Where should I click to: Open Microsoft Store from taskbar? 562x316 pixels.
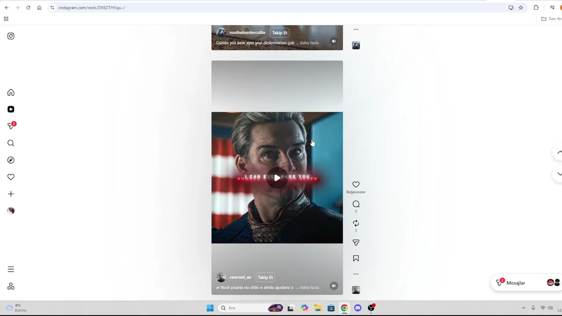(x=331, y=308)
